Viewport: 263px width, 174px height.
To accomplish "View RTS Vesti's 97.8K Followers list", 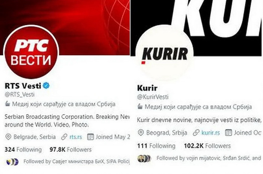I will [71, 150].
